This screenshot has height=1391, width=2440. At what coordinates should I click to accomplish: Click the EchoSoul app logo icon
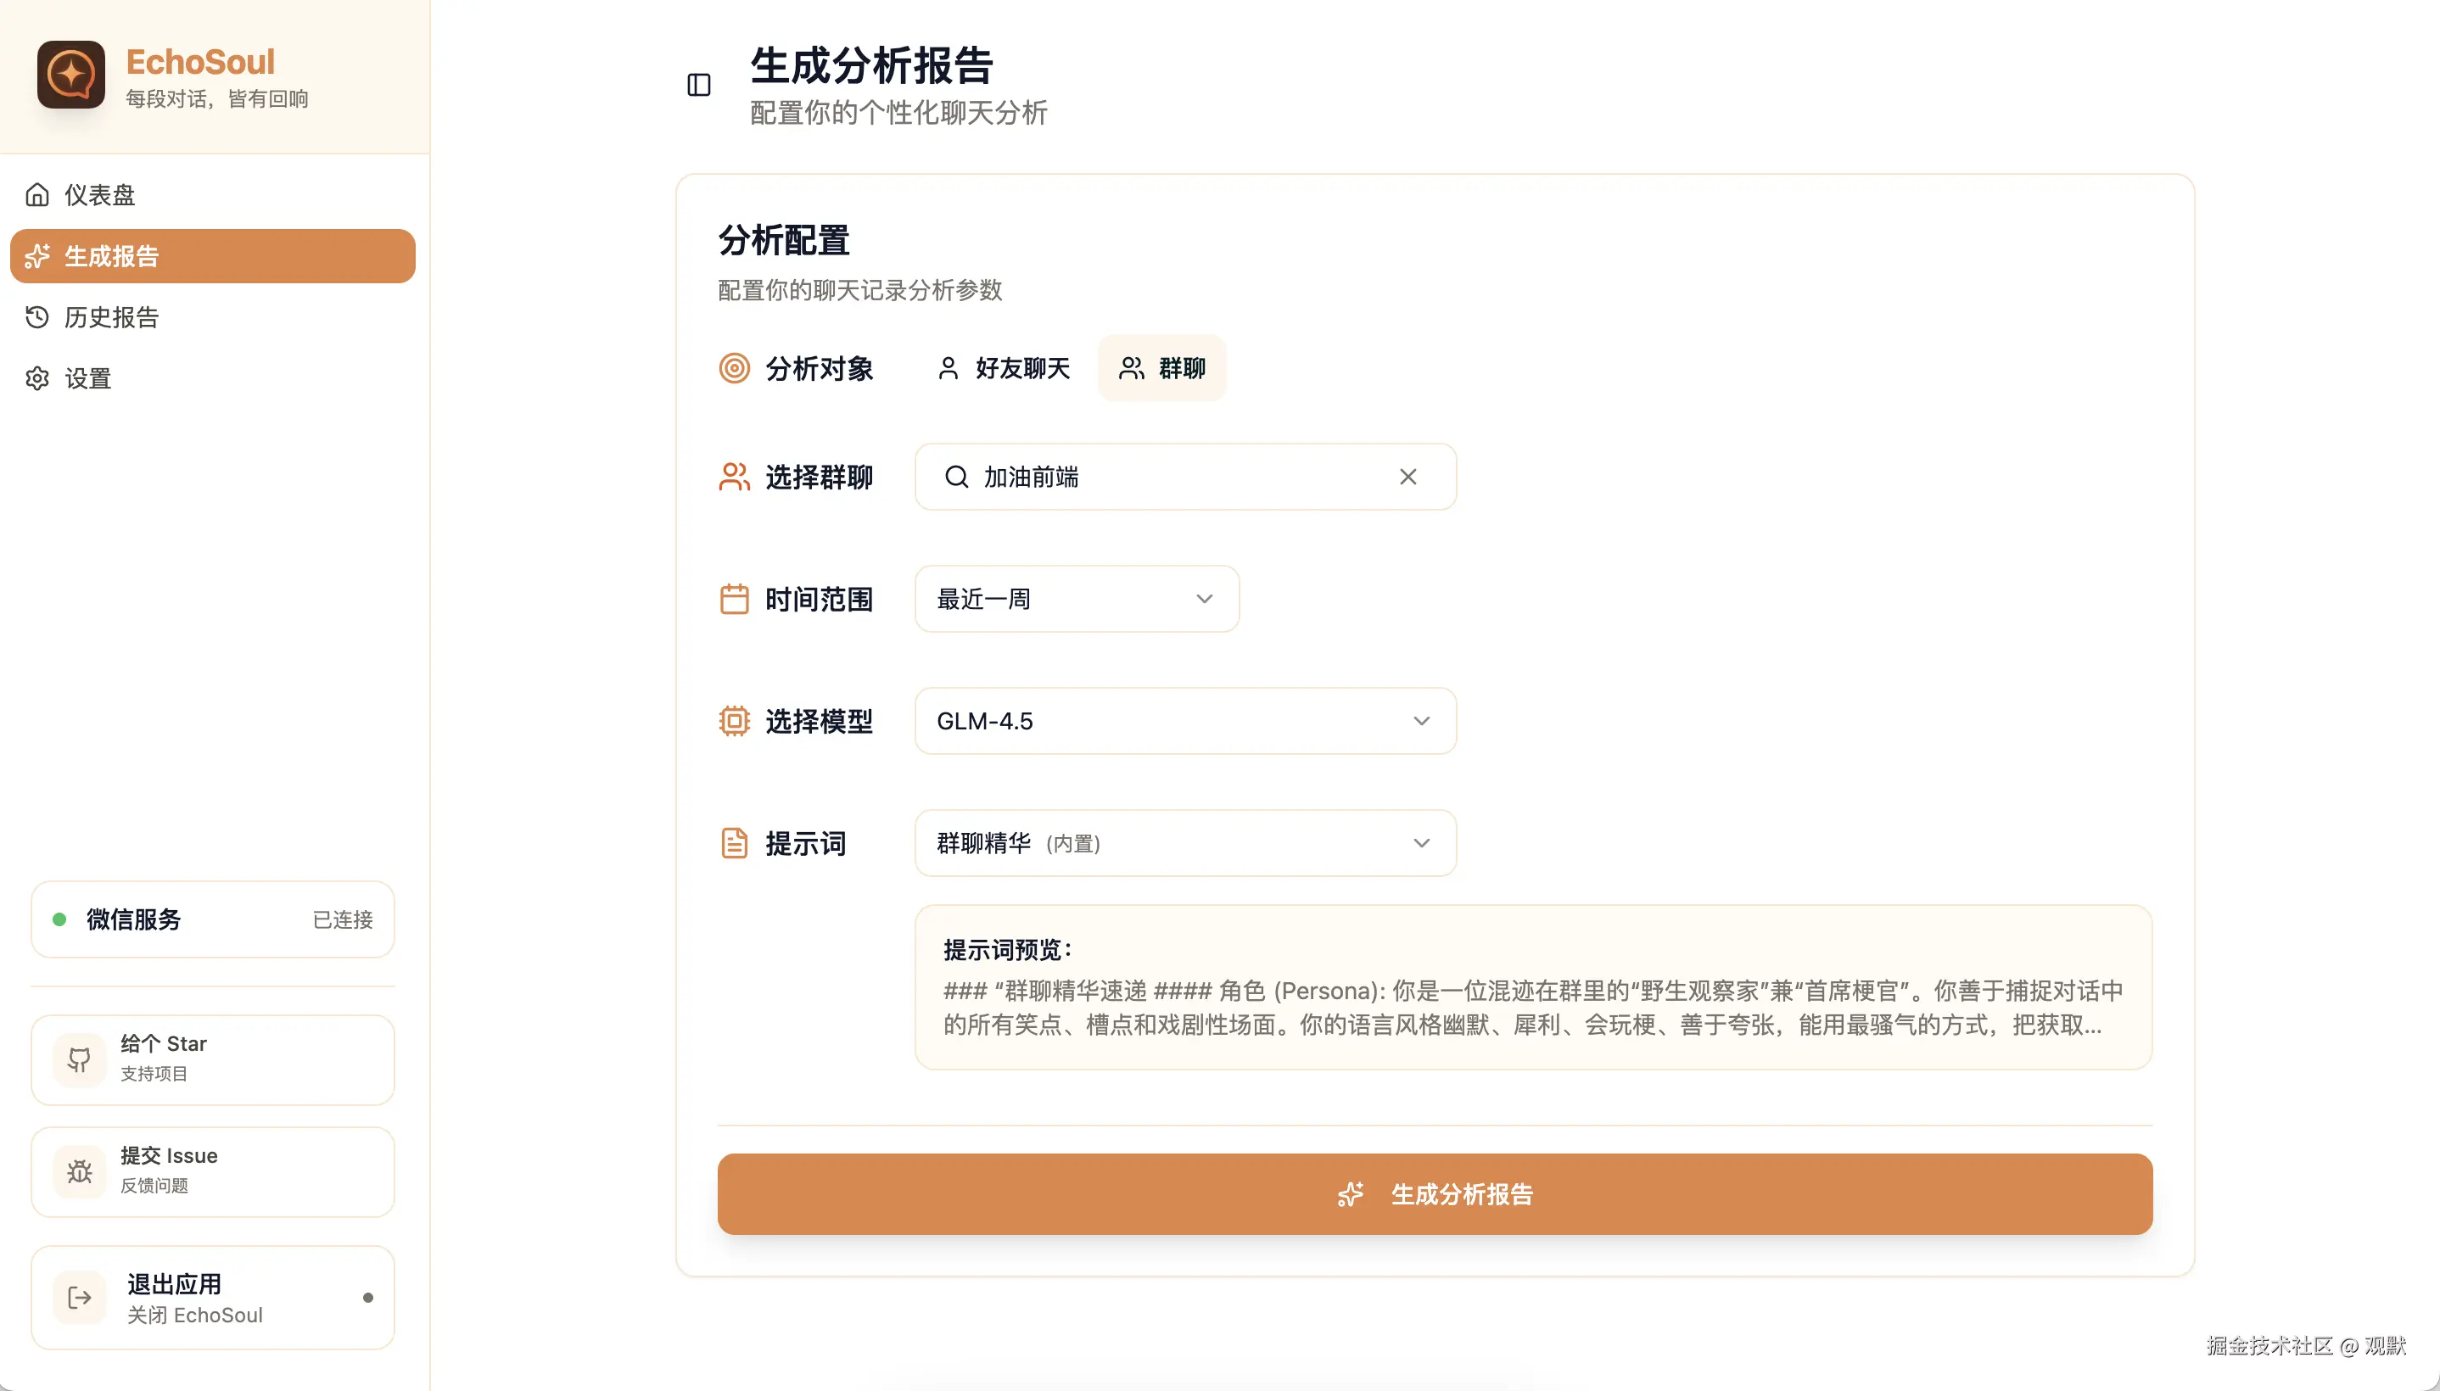click(70, 74)
